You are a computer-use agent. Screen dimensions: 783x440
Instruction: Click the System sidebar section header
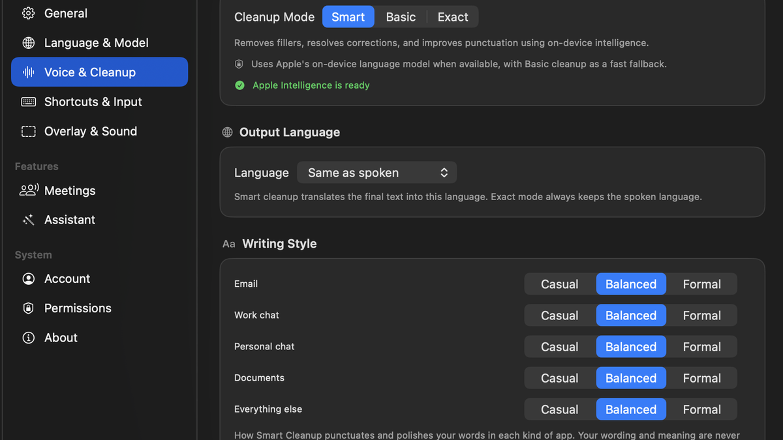[x=33, y=256]
